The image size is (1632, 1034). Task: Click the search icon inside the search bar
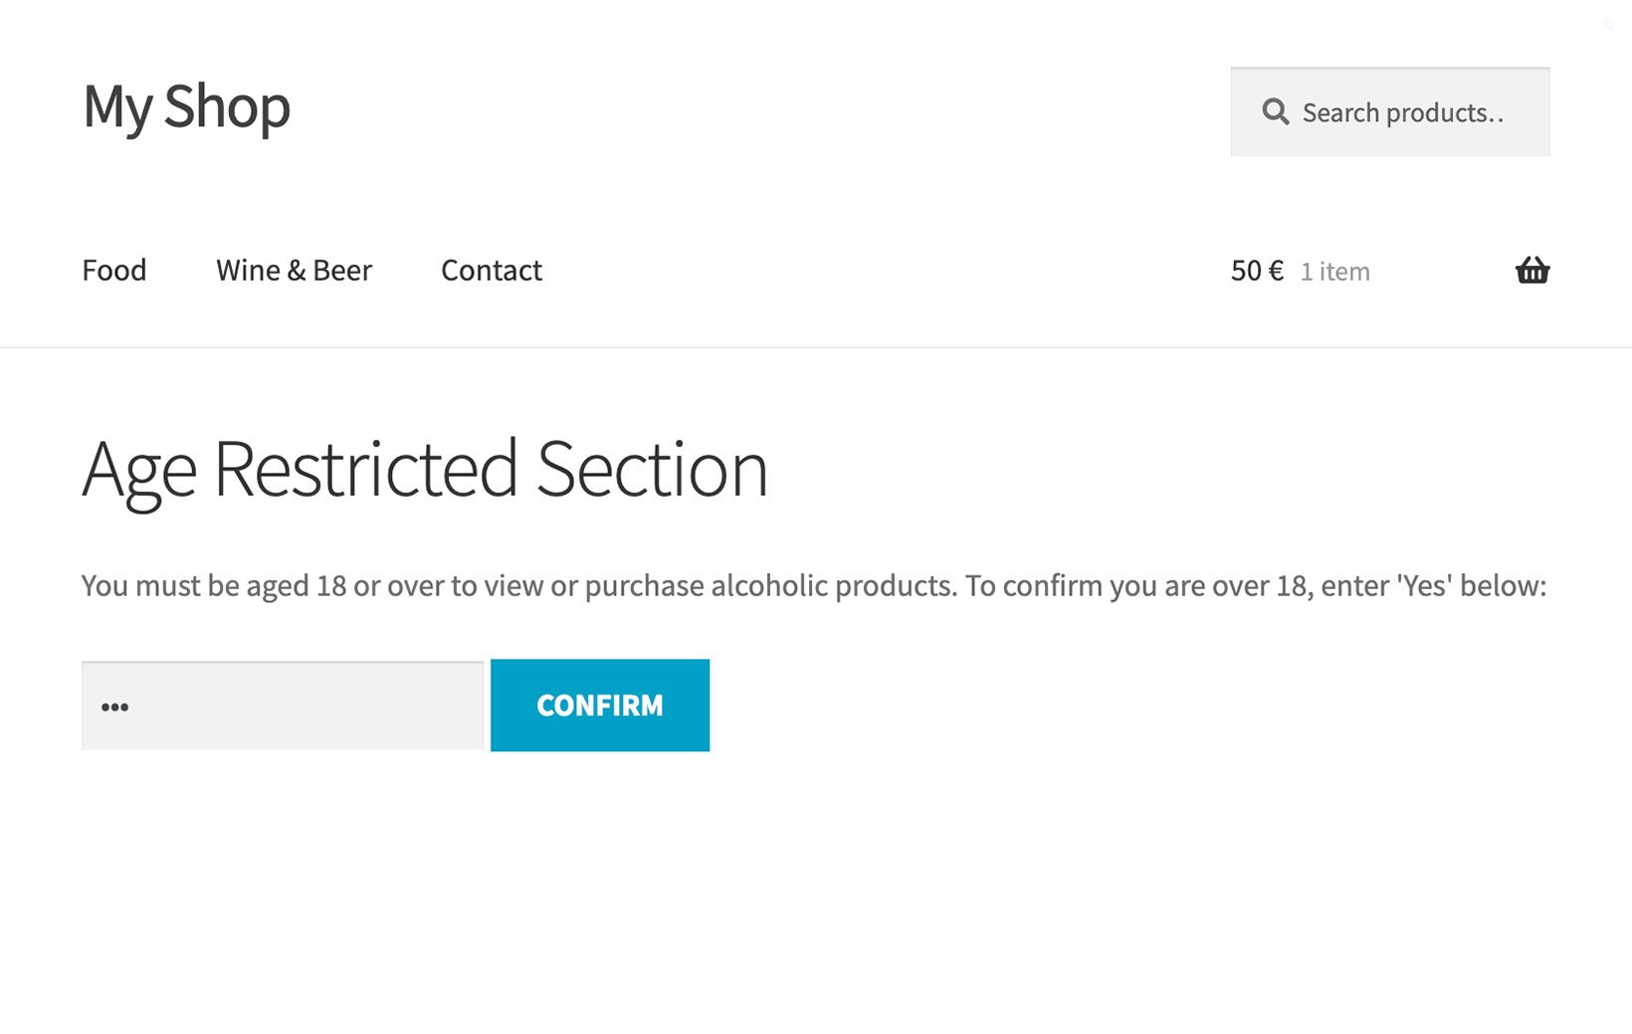[1275, 111]
